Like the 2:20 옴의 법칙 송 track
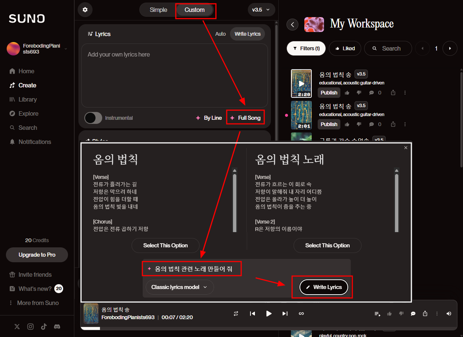 tap(347, 93)
